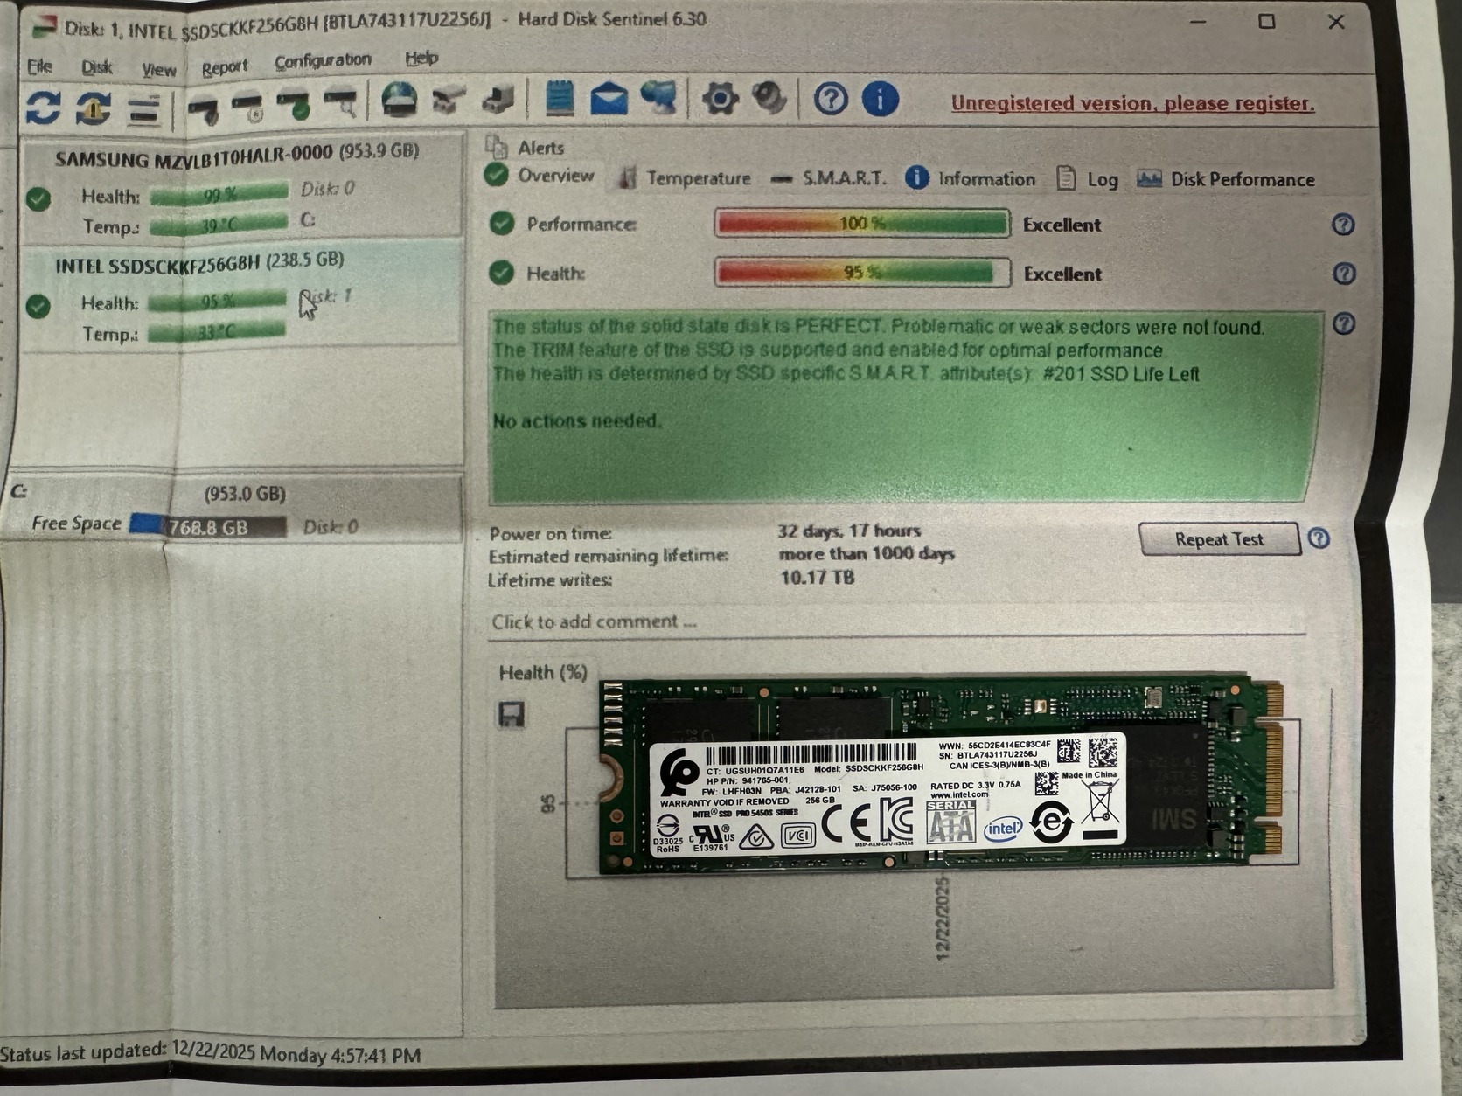Click the disk icon with clock badge

pos(248,107)
